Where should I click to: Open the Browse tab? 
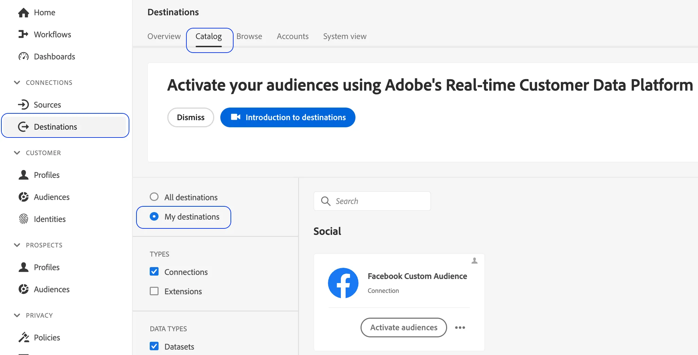249,36
